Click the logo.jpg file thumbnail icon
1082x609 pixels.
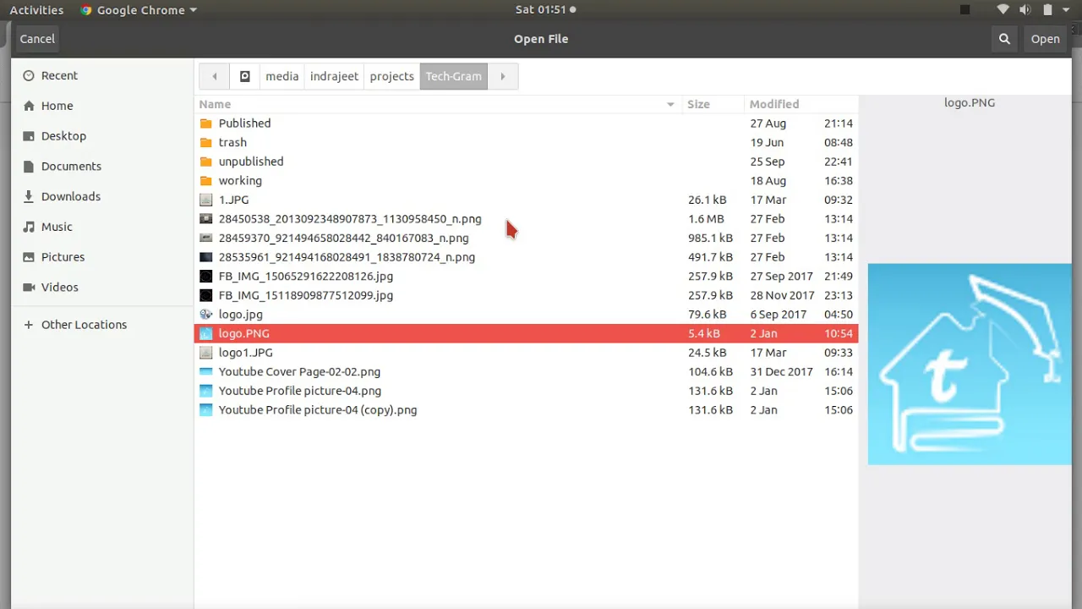click(x=205, y=315)
